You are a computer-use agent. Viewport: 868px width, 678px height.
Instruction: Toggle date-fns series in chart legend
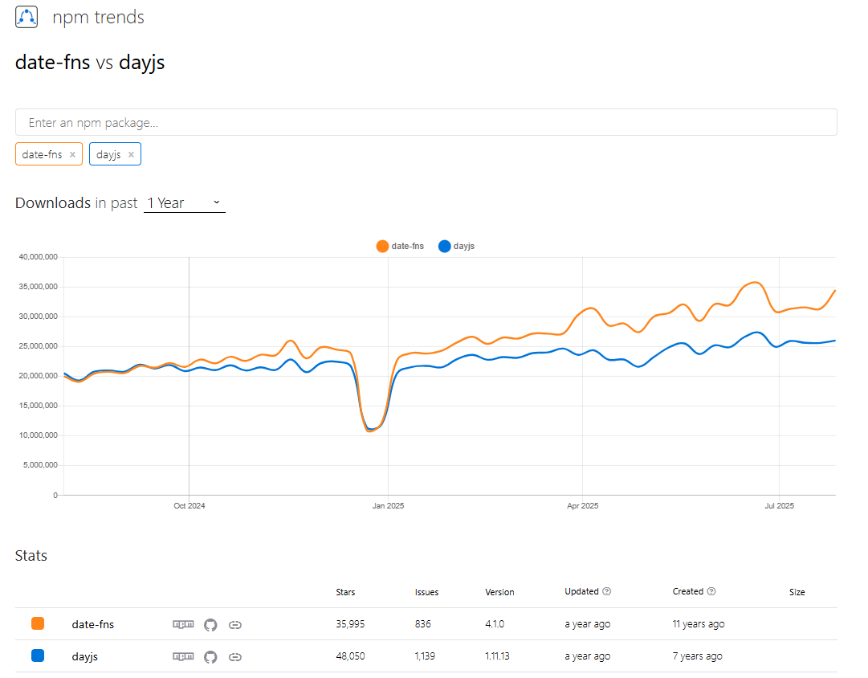click(x=400, y=246)
